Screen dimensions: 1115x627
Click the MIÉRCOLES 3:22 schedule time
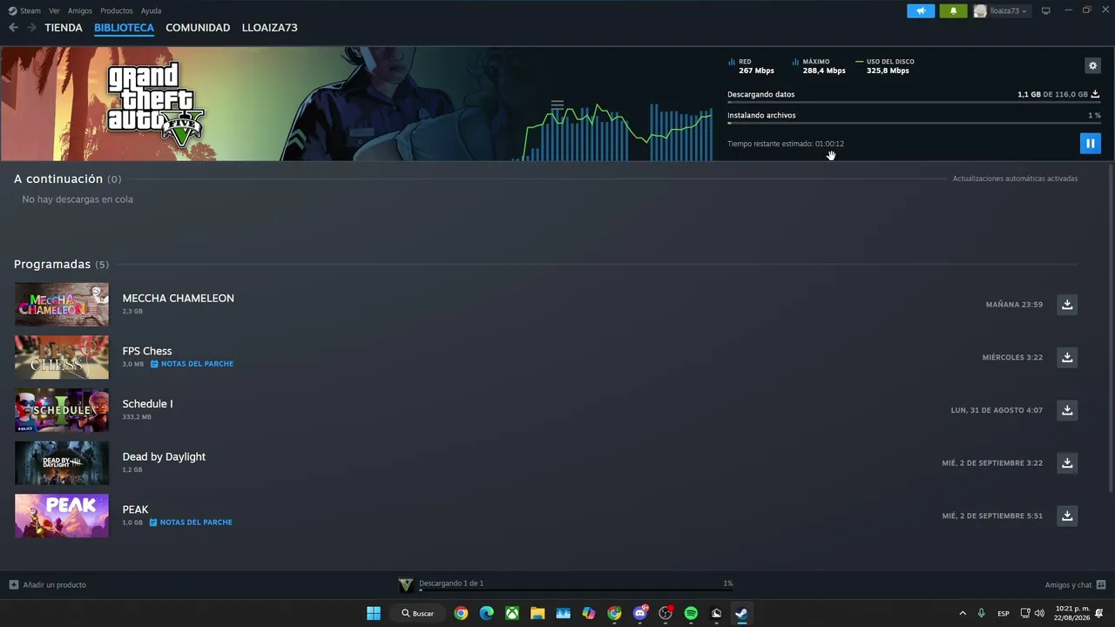point(1012,358)
